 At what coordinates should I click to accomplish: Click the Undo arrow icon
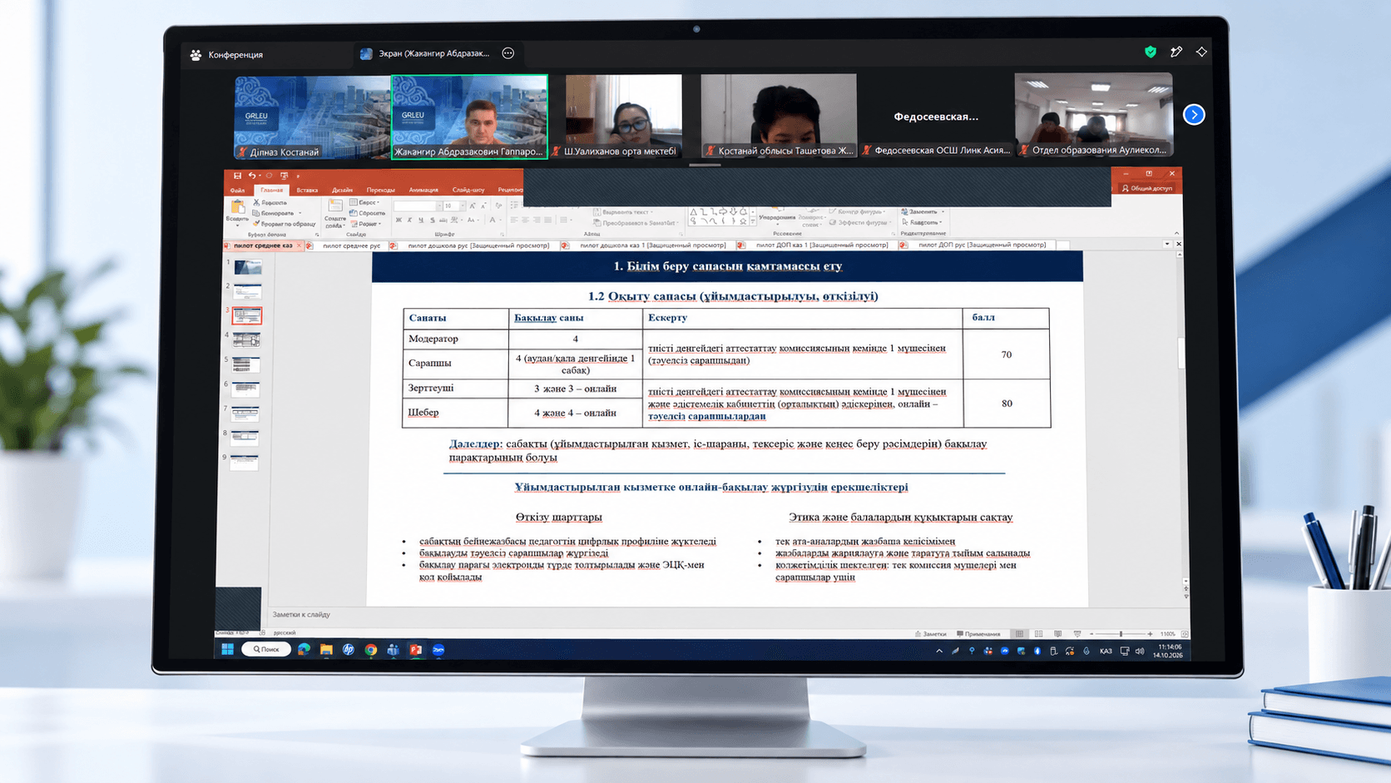click(x=251, y=176)
